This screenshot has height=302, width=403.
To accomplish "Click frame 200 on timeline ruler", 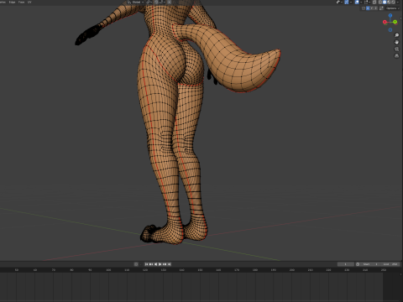I will [292, 270].
